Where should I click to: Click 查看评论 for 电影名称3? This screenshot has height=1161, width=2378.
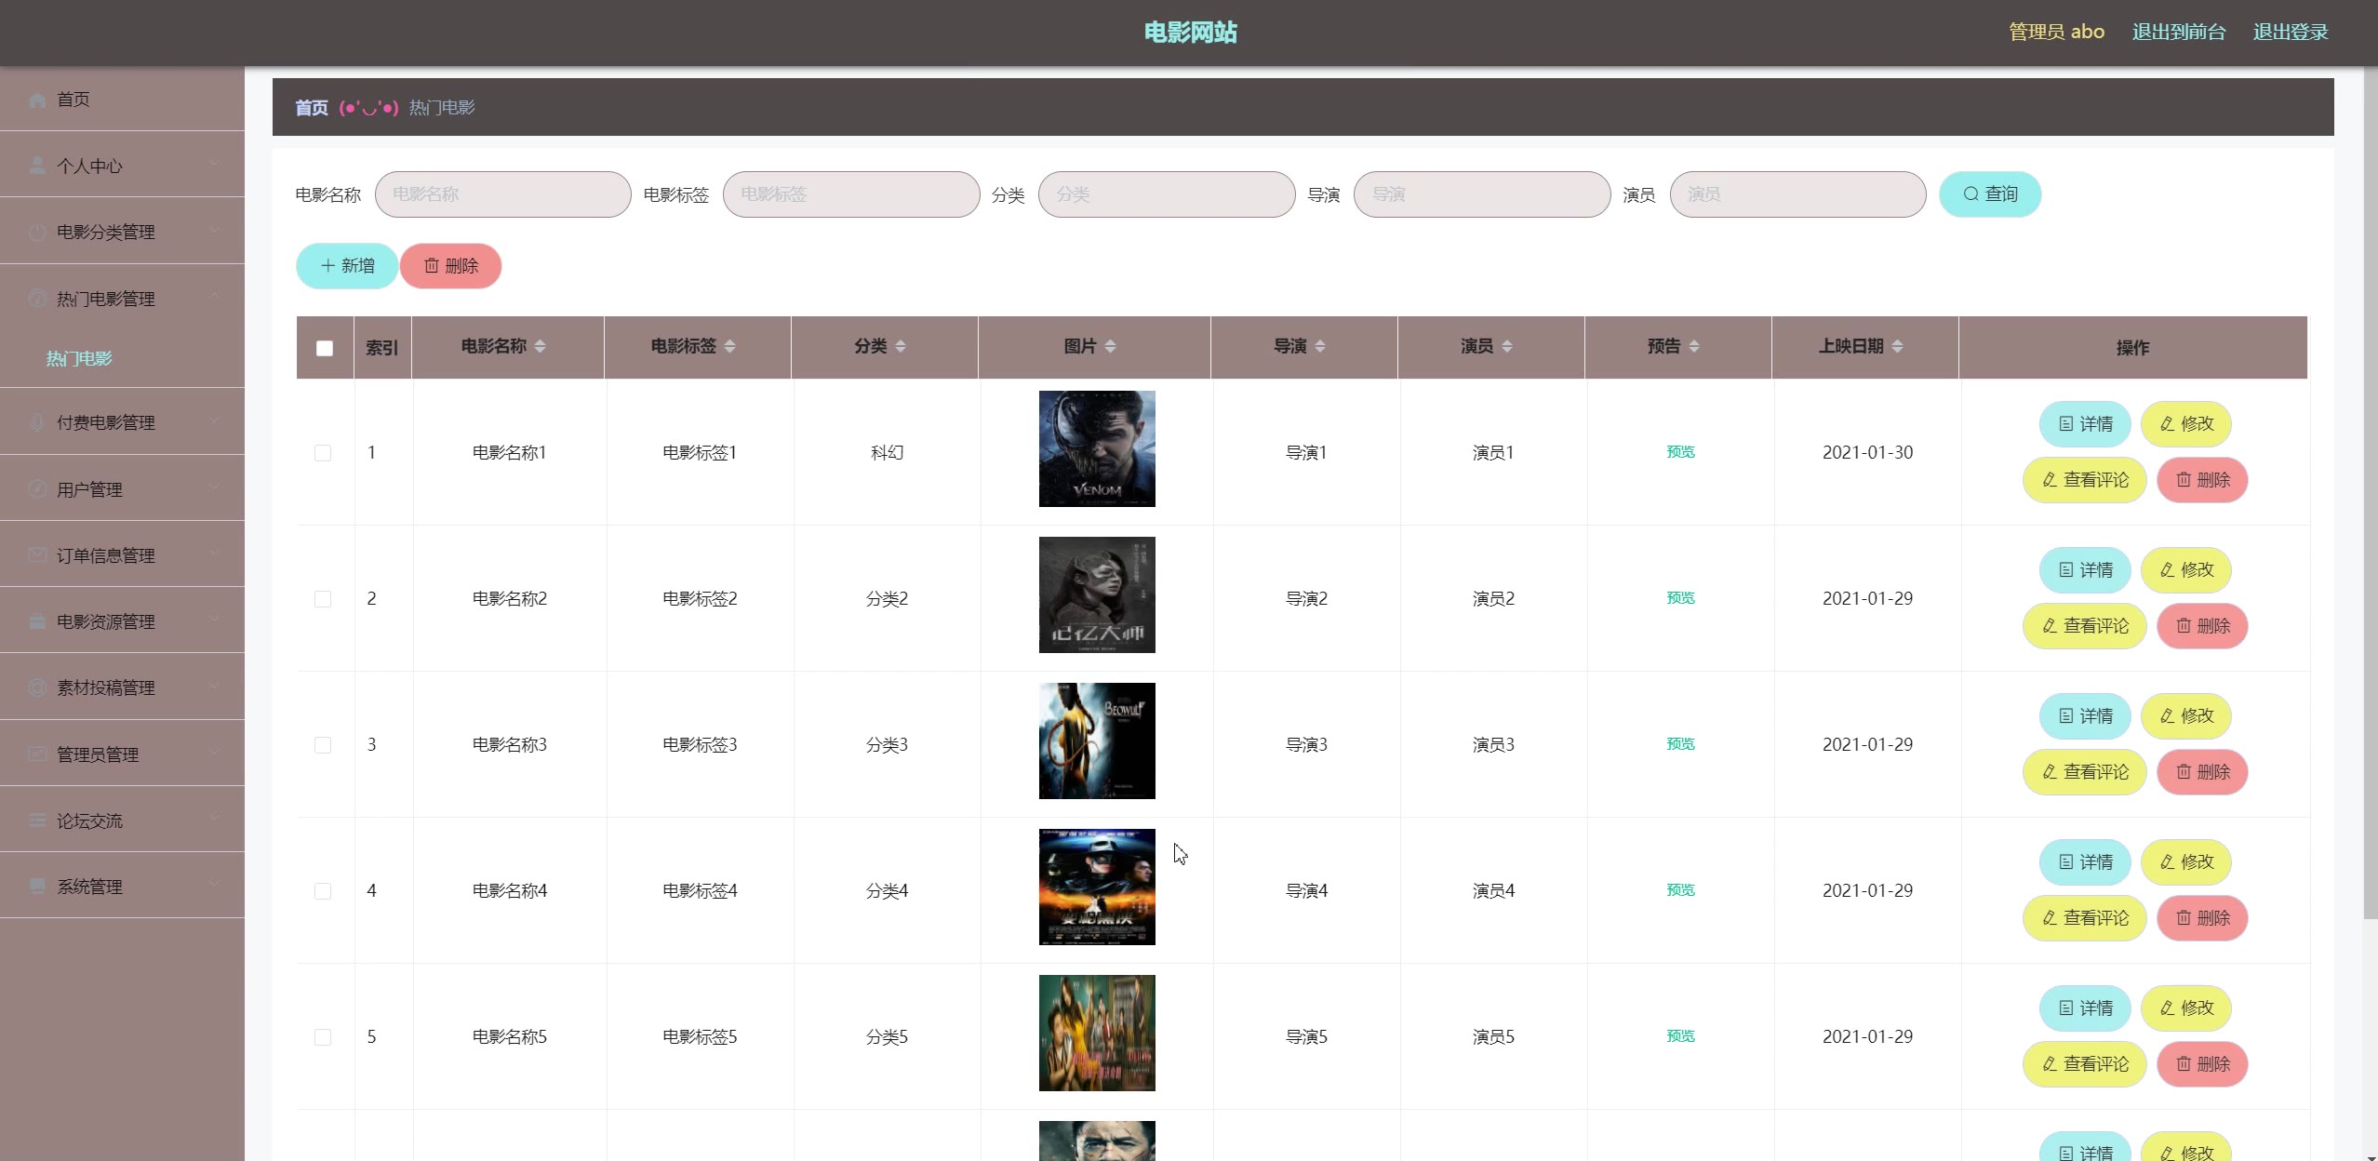[x=2084, y=772]
